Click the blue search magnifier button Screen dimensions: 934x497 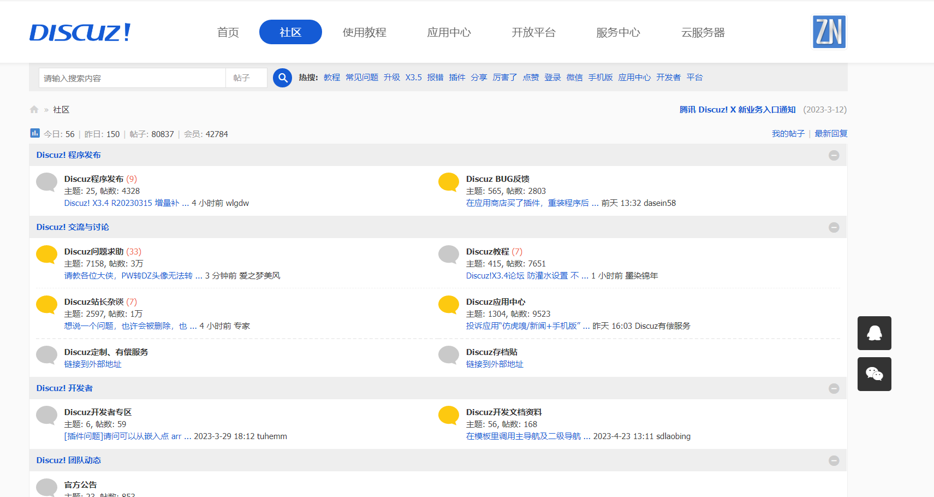click(282, 78)
